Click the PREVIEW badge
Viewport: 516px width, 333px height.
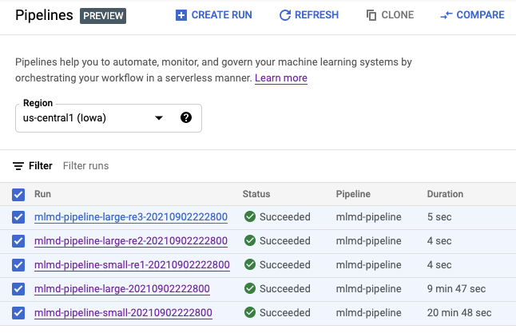[103, 16]
